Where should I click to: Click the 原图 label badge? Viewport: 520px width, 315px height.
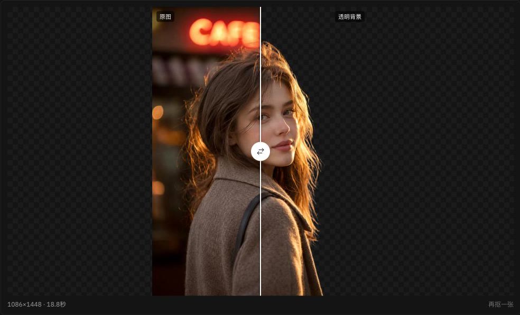click(x=165, y=16)
